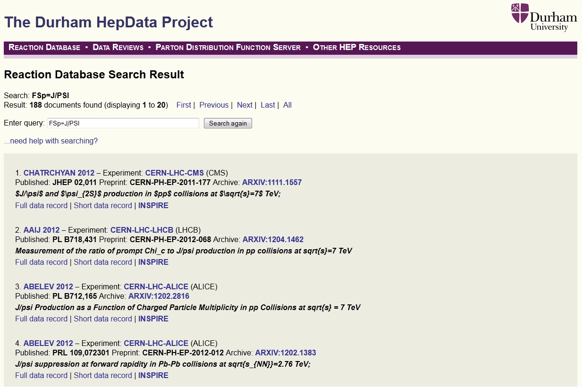Go to the First results page
582x387 pixels.
pos(184,105)
